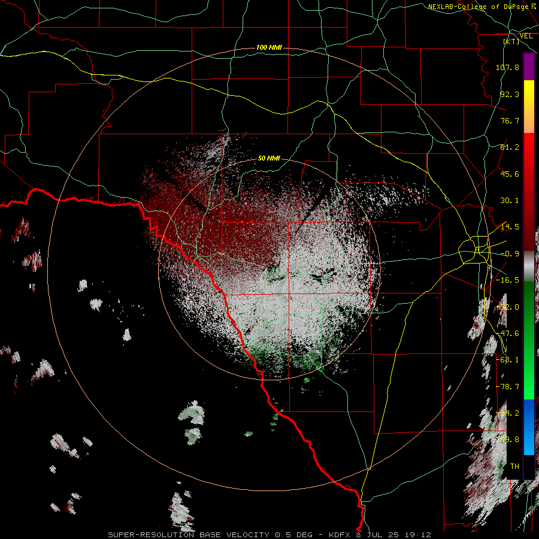
Task: Select the -63.1 legend value
Action: [507, 360]
